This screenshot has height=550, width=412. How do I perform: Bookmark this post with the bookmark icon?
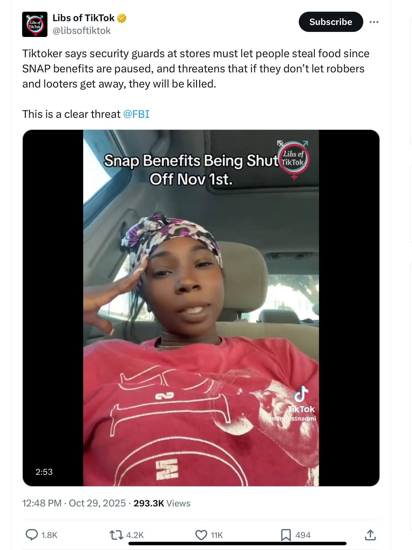[286, 535]
